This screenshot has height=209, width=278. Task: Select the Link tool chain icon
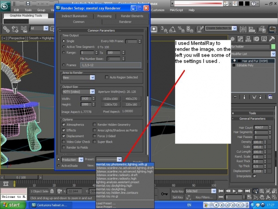(x=6, y=29)
